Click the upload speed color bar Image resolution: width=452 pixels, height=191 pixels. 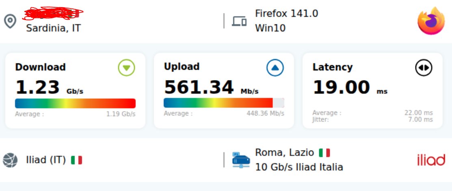pyautogui.click(x=224, y=103)
